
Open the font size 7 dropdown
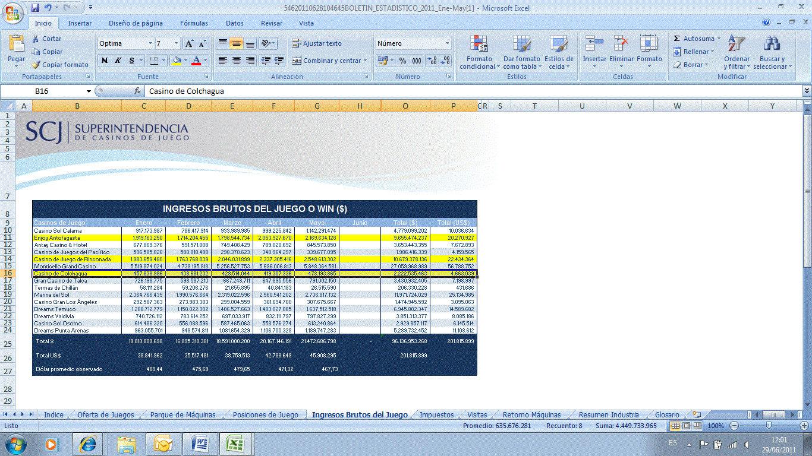pos(176,43)
